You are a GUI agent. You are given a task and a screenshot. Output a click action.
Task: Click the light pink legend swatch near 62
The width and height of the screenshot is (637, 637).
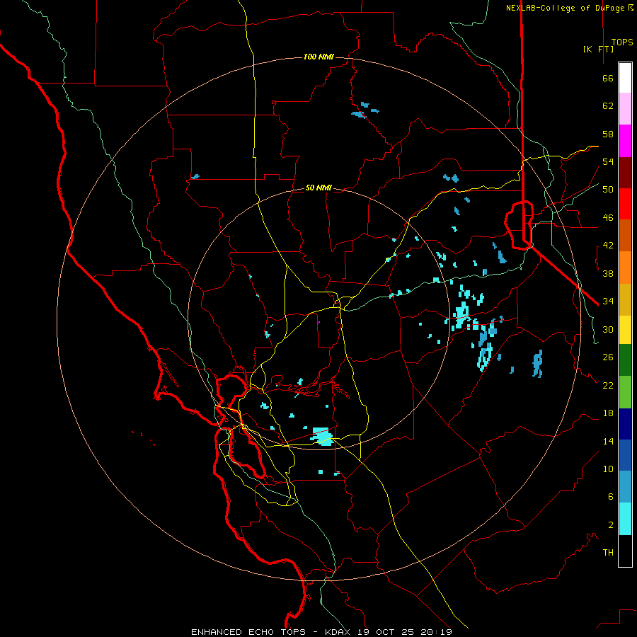(625, 109)
